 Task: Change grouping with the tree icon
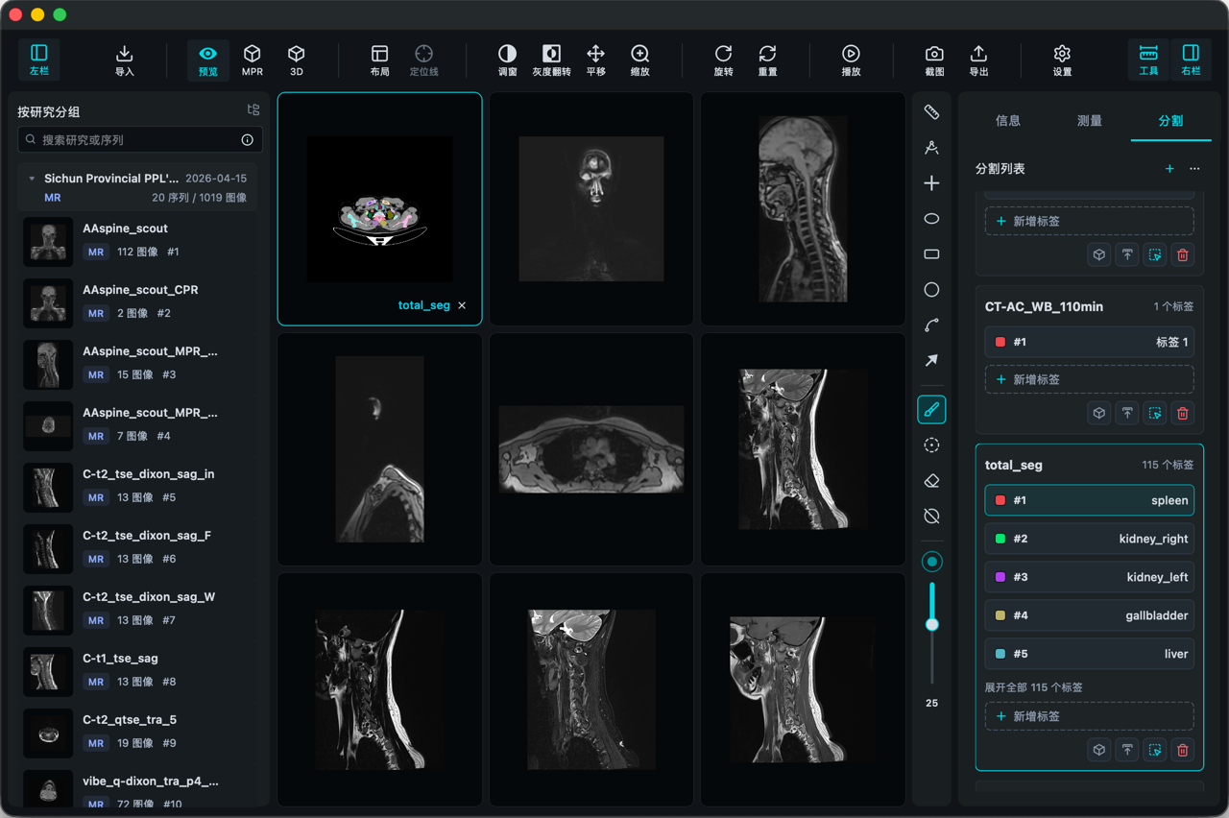[253, 110]
